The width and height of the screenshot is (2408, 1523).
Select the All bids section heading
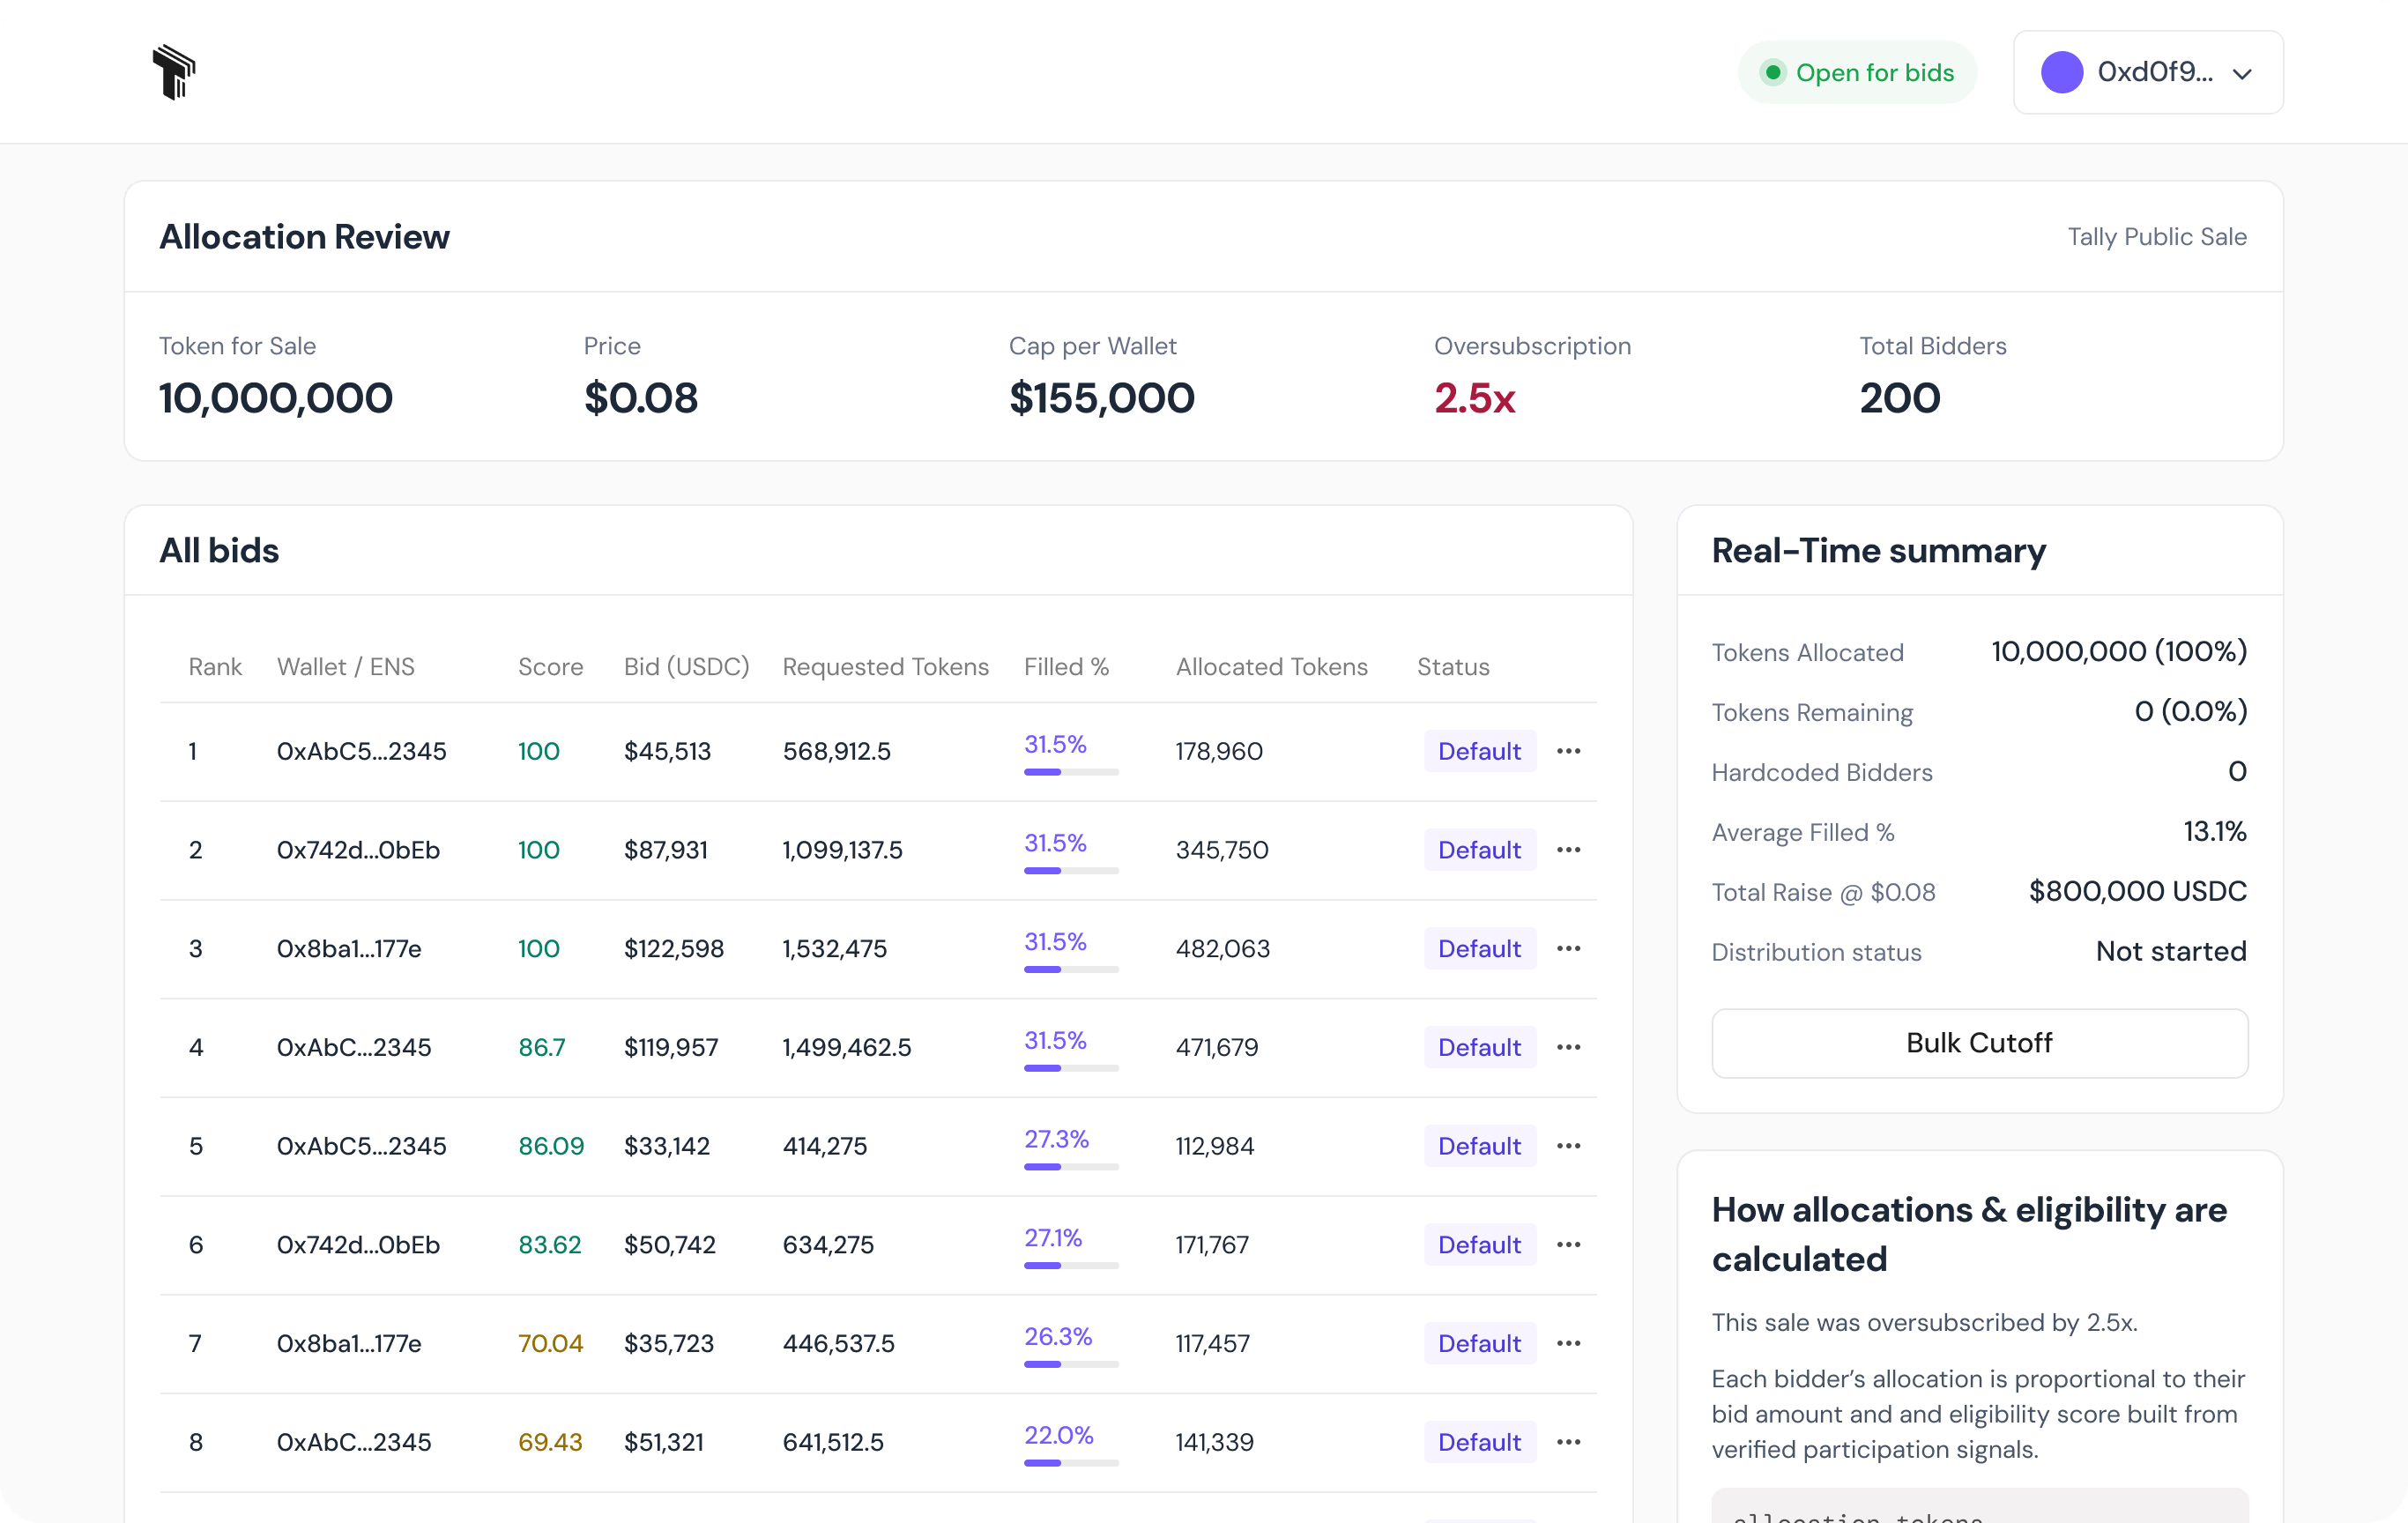219,550
